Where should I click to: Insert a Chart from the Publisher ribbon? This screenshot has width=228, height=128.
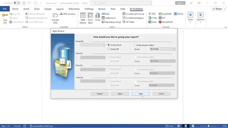97,17
